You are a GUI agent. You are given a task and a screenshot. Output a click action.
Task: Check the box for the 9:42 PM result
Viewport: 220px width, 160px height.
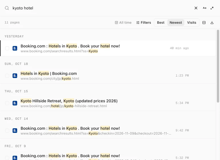(7, 131)
